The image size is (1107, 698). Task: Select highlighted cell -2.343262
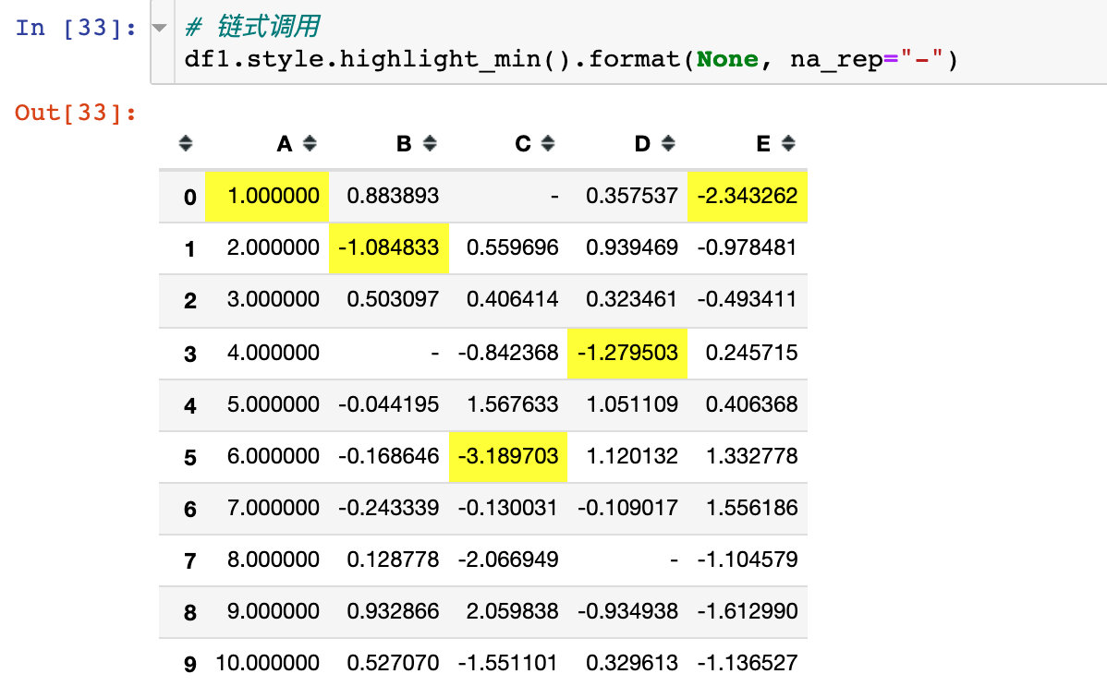tap(747, 196)
